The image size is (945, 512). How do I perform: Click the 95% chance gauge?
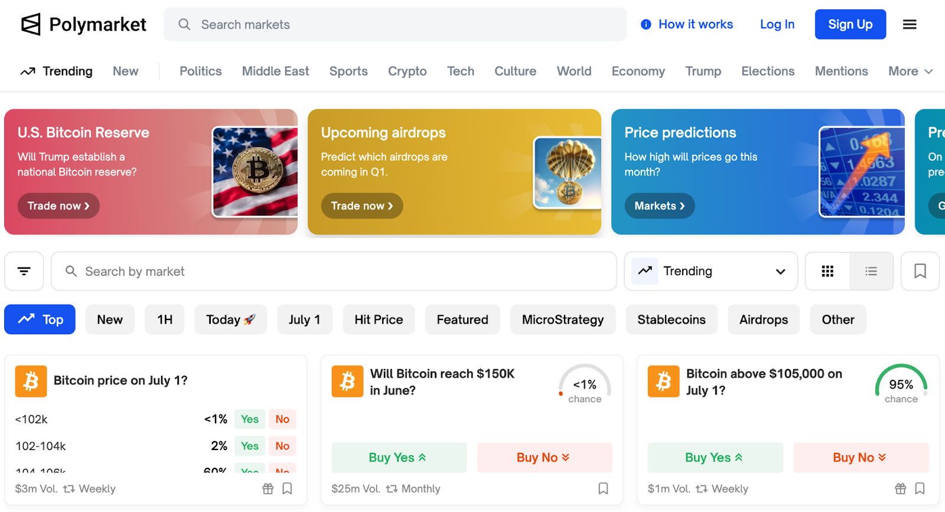pyautogui.click(x=901, y=384)
